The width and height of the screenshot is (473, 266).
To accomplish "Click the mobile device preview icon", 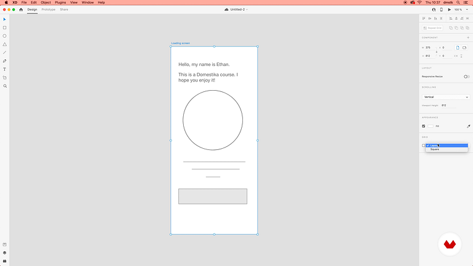I will click(x=442, y=10).
